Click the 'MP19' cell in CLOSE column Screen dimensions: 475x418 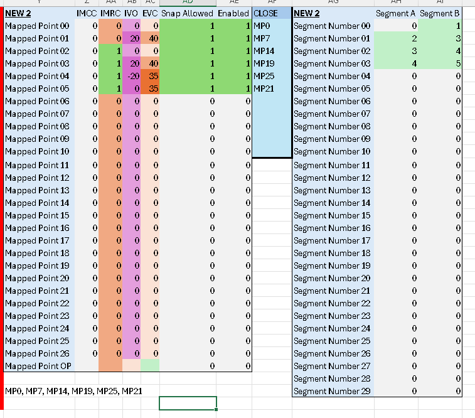(x=272, y=63)
